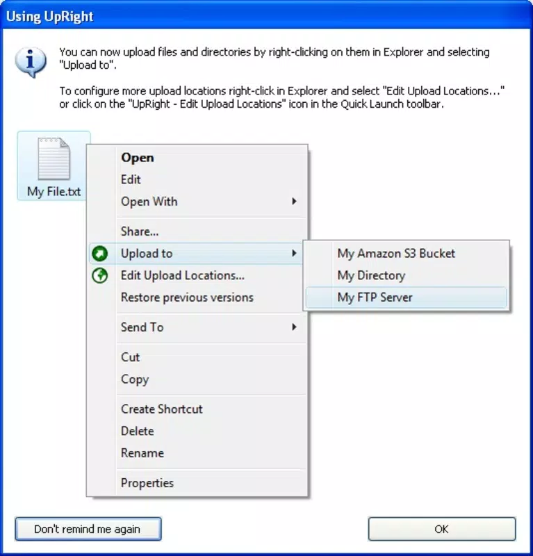The width and height of the screenshot is (533, 556).
Task: Click the green Upload to arrow icon
Action: [99, 254]
